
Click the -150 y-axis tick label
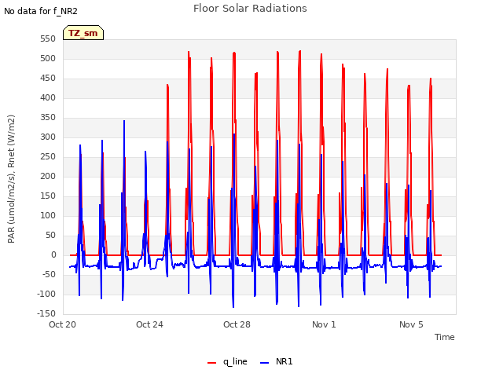tap(46, 314)
